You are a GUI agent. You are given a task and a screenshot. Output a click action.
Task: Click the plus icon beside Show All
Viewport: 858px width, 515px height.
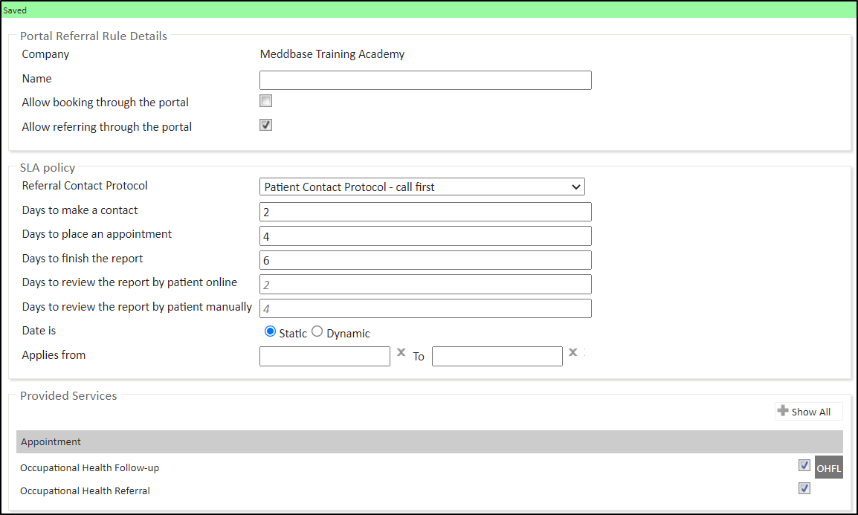[x=782, y=411]
